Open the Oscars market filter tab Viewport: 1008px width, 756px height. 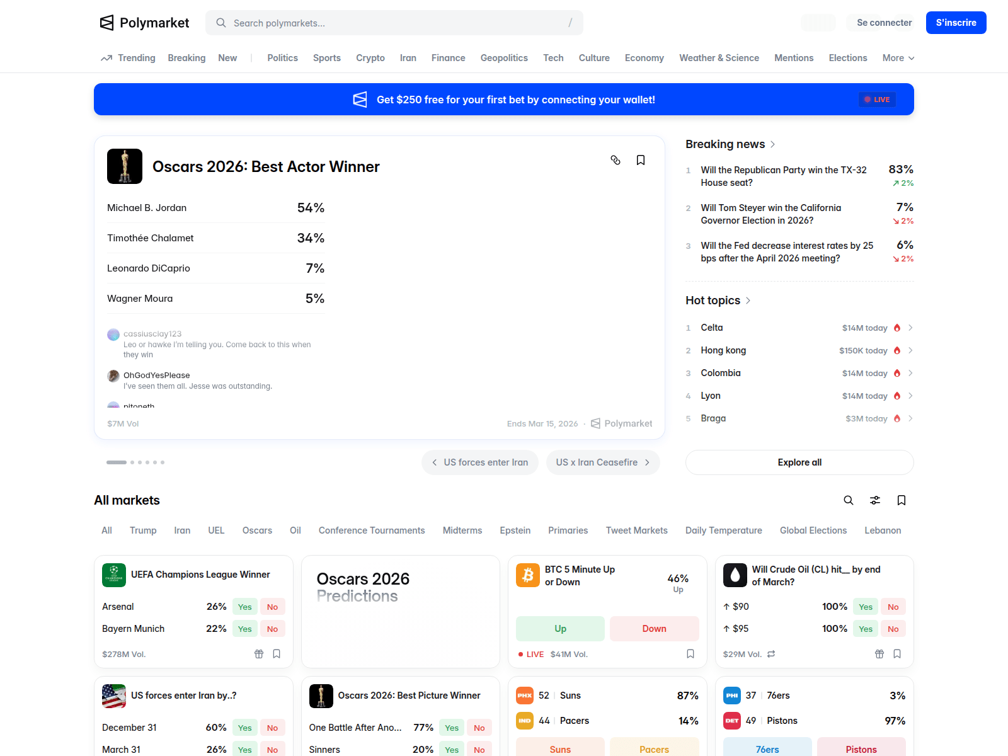(257, 530)
